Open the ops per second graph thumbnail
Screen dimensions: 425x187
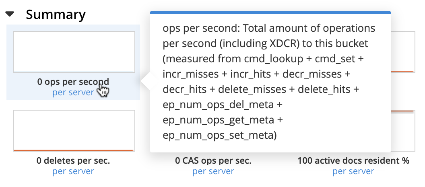(74, 52)
